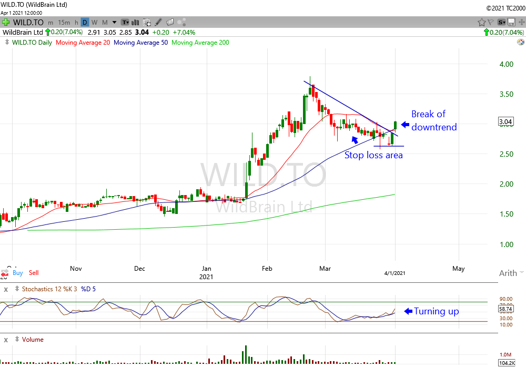This screenshot has height=368, width=526.
Task: Click the 1.00 price axis label
Action: (507, 244)
